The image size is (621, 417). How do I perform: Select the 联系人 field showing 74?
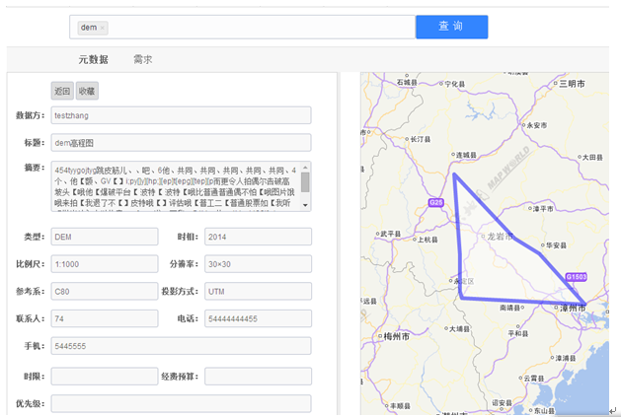coord(105,318)
